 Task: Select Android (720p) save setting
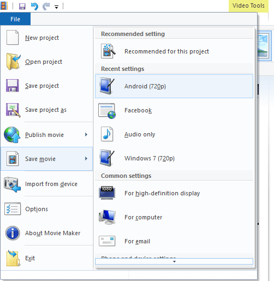coord(174,86)
